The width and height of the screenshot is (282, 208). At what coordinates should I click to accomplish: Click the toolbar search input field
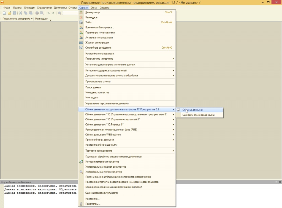(x=70, y=13)
